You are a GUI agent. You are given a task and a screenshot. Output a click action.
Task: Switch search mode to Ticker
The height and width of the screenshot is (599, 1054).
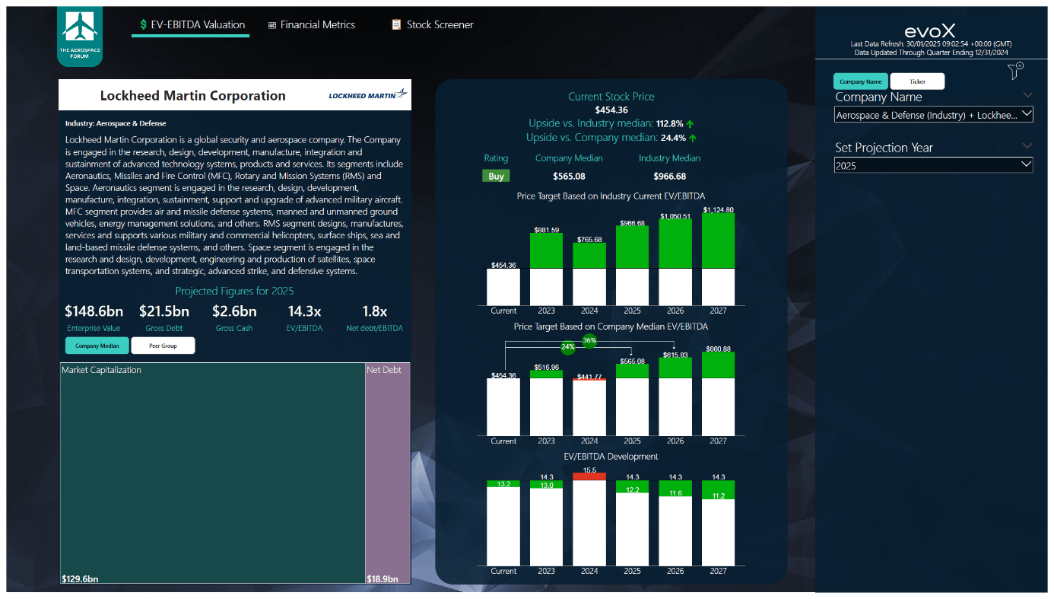point(917,81)
